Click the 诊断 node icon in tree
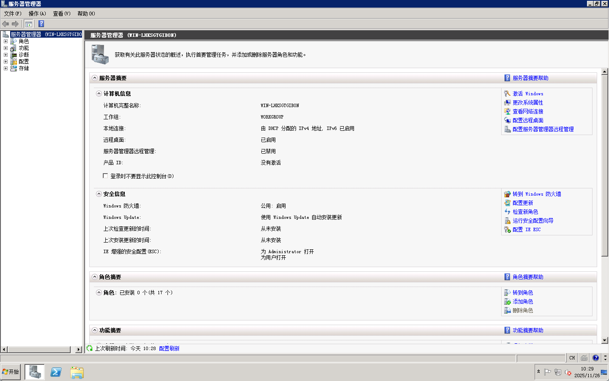Image resolution: width=609 pixels, height=381 pixels. tap(14, 55)
